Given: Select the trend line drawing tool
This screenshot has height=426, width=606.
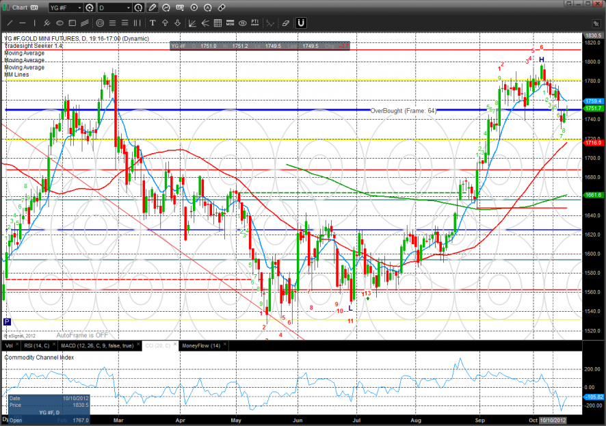Looking at the screenshot, I should coord(10,23).
